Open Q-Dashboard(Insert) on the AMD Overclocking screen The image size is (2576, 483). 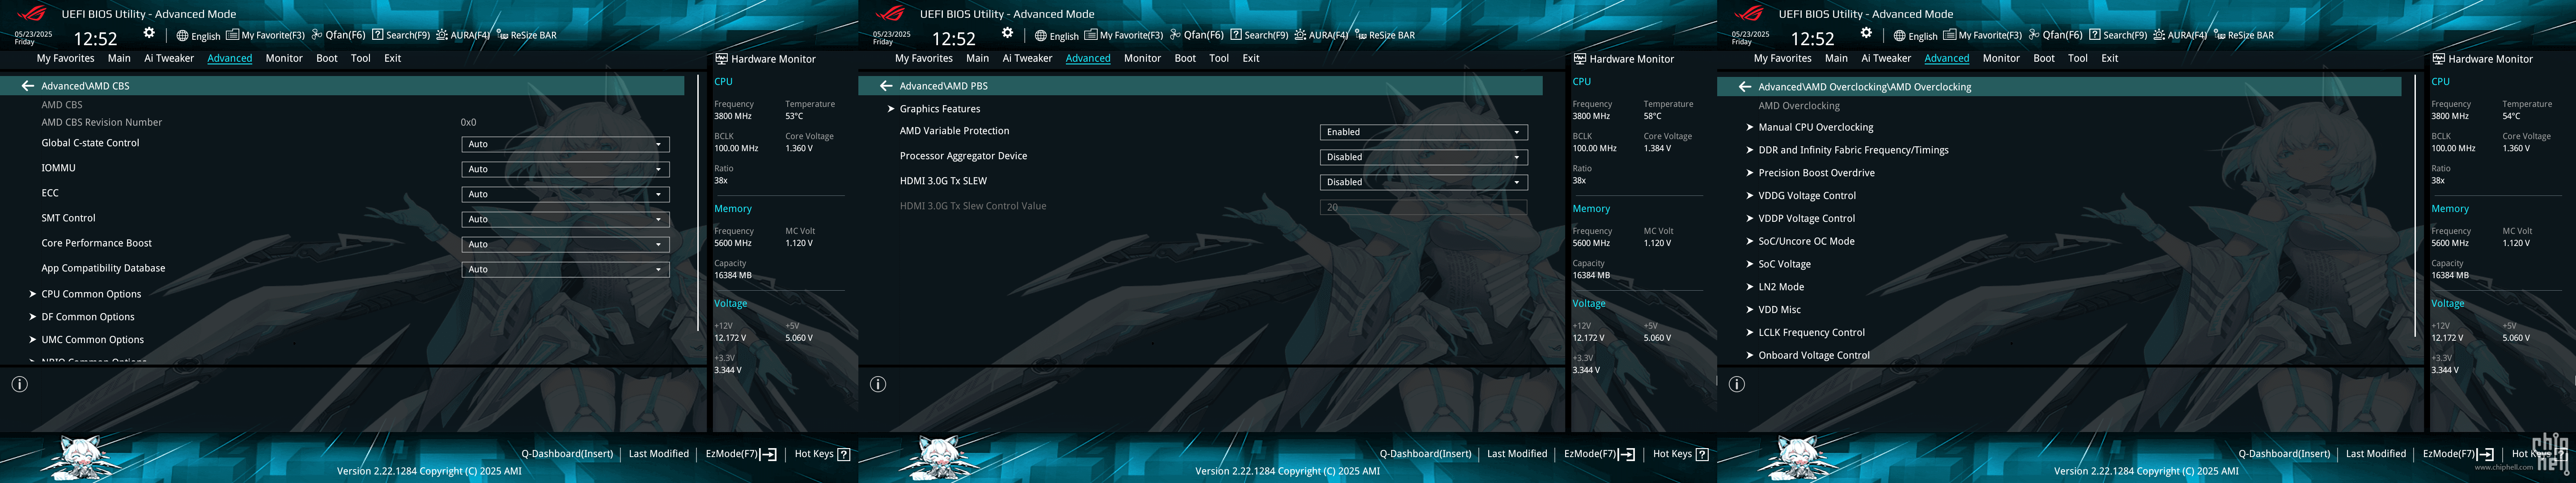pos(2284,454)
